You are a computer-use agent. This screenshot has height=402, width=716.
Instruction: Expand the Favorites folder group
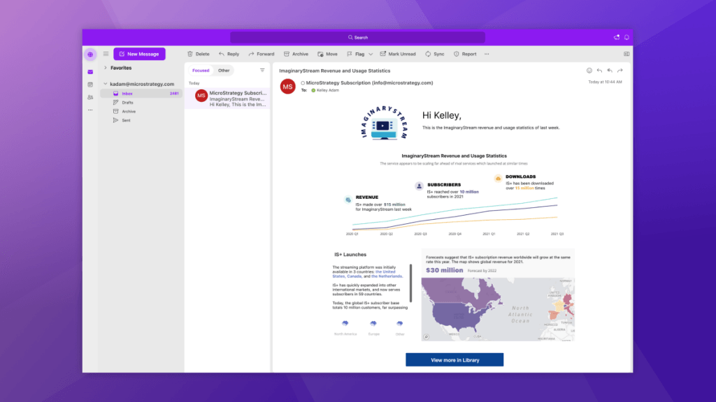(105, 68)
